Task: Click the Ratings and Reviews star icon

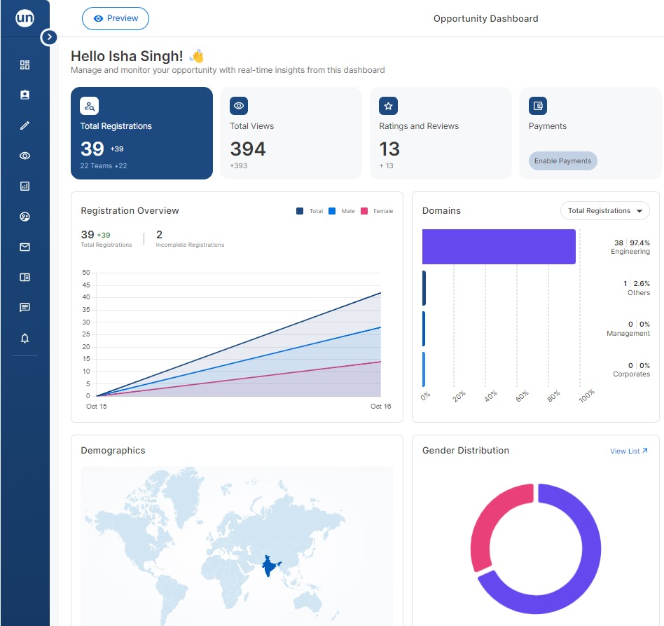Action: (388, 106)
